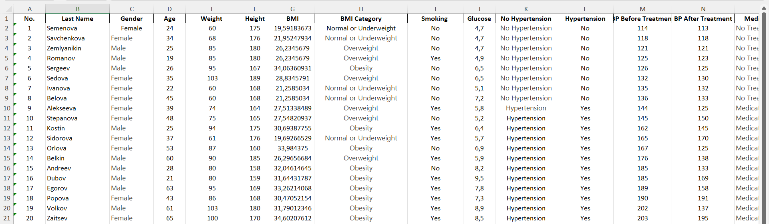Click the vertical scrollbar up arrow
Image resolution: width=769 pixels, height=224 pixels.
(764, 8)
